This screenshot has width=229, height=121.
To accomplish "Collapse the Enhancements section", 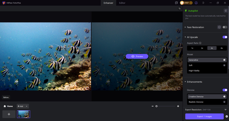I will (185, 82).
